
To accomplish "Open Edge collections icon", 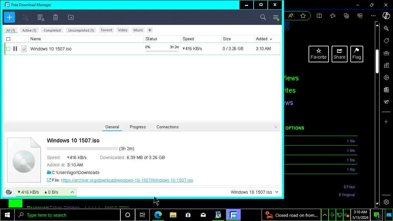I will (x=346, y=16).
